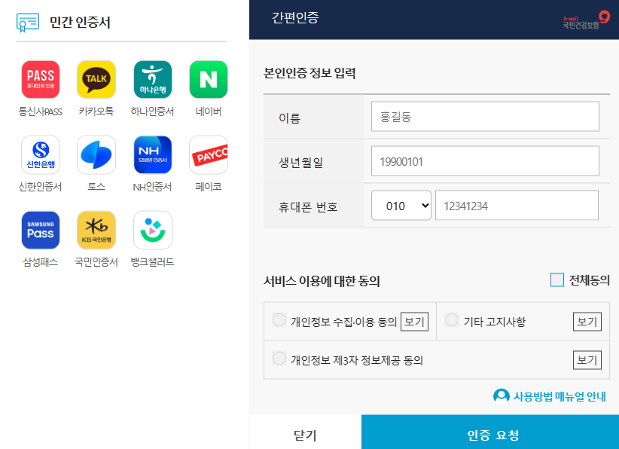Click the 휴대폰 번호 field label
Screen dimensions: 619x449
point(308,207)
